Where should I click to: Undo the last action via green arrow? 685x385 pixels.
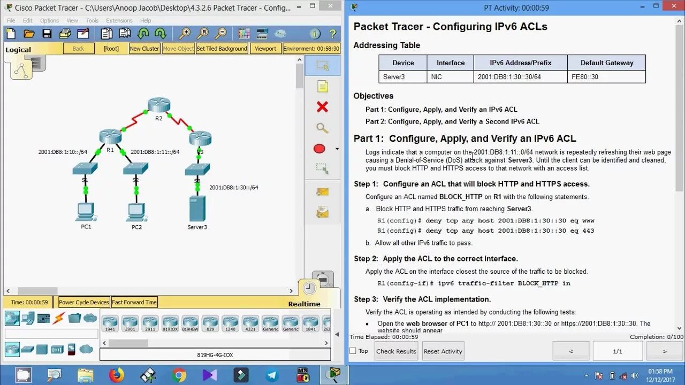click(x=143, y=34)
